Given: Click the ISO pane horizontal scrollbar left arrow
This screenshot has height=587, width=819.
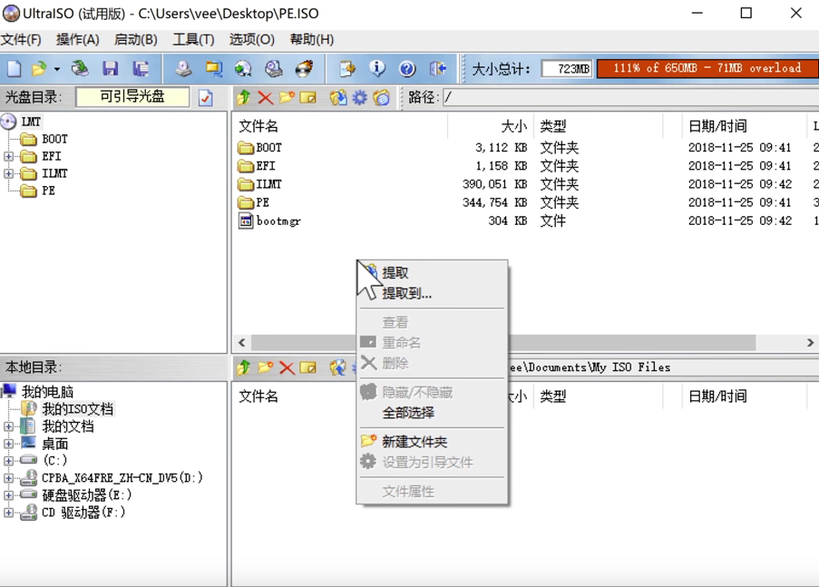Looking at the screenshot, I should pos(242,343).
